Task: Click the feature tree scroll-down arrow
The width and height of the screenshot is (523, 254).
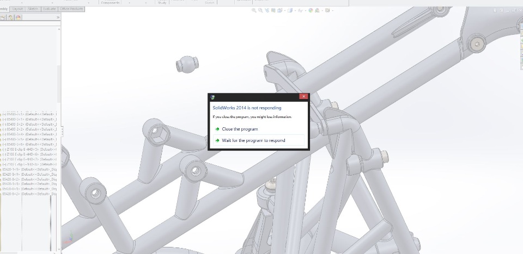Action: [59, 249]
